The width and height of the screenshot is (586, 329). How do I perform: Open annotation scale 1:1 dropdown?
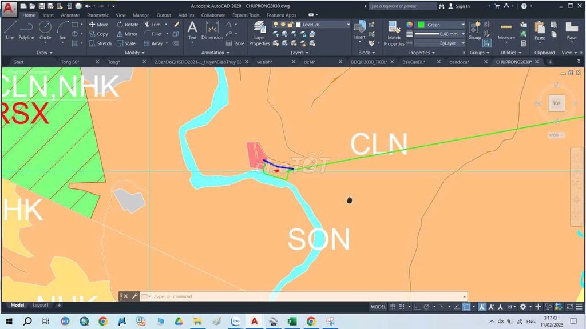[x=512, y=307]
